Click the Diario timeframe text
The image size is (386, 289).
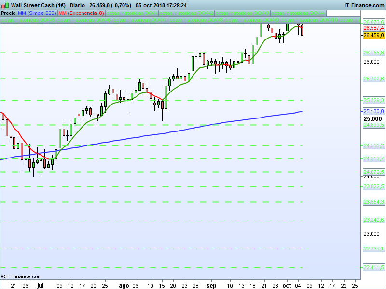(77, 5)
